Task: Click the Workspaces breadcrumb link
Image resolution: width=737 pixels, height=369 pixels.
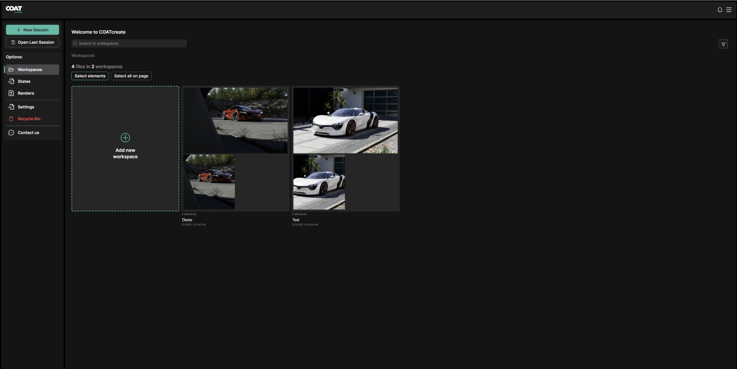Action: (83, 55)
